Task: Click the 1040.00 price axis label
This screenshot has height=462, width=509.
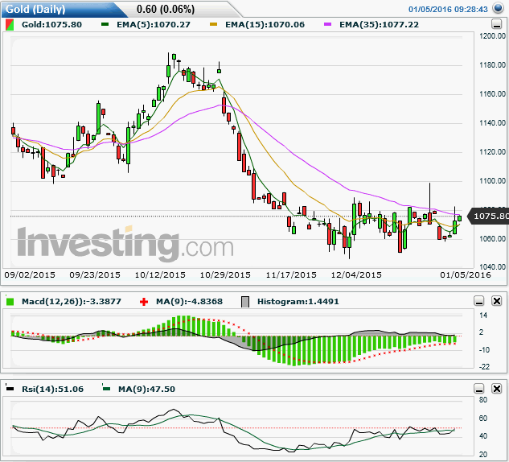Action: 492,267
